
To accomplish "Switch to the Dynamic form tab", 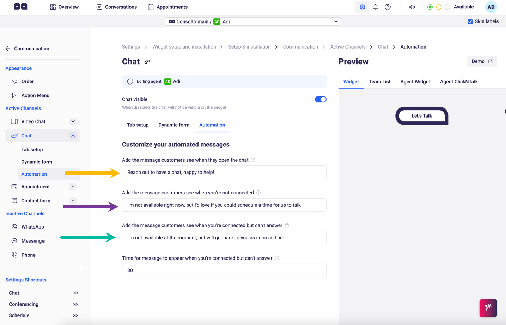I will click(x=173, y=125).
